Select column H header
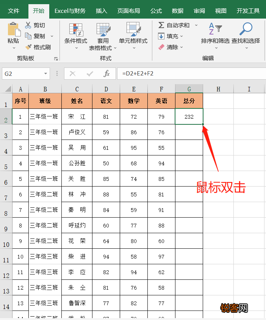This screenshot has width=266, height=320. pyautogui.click(x=218, y=89)
